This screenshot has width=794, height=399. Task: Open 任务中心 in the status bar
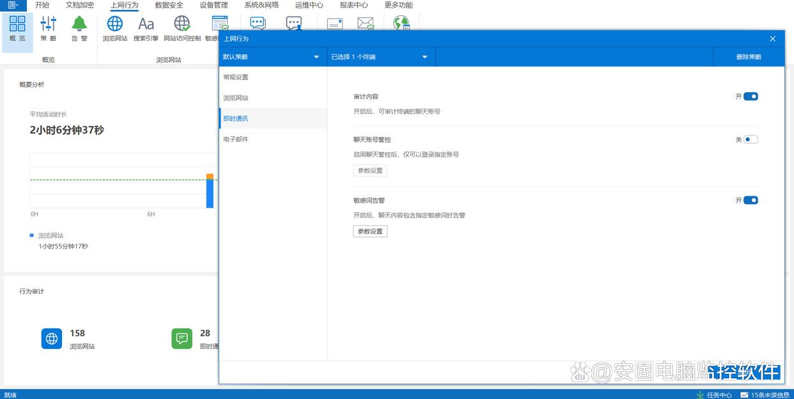(715, 395)
